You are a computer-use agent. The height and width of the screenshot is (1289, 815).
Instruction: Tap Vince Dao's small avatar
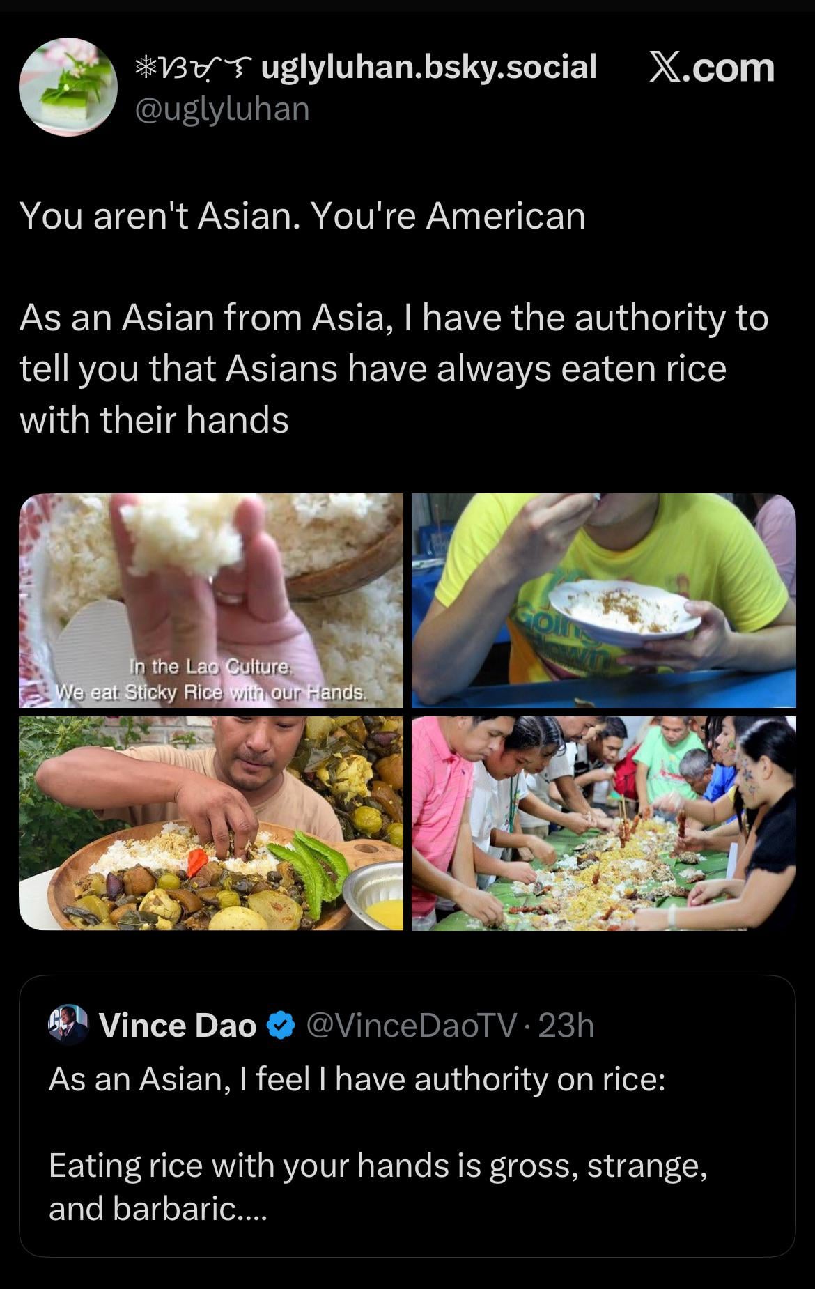[x=68, y=1025]
